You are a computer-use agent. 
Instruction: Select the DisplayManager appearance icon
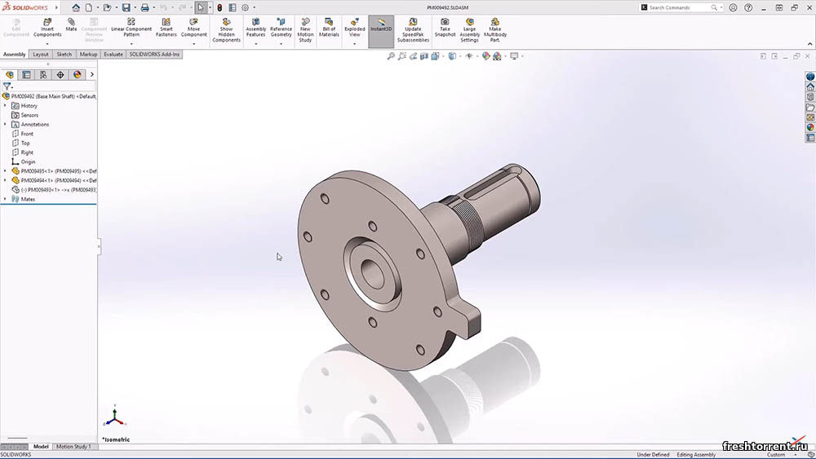(x=78, y=74)
